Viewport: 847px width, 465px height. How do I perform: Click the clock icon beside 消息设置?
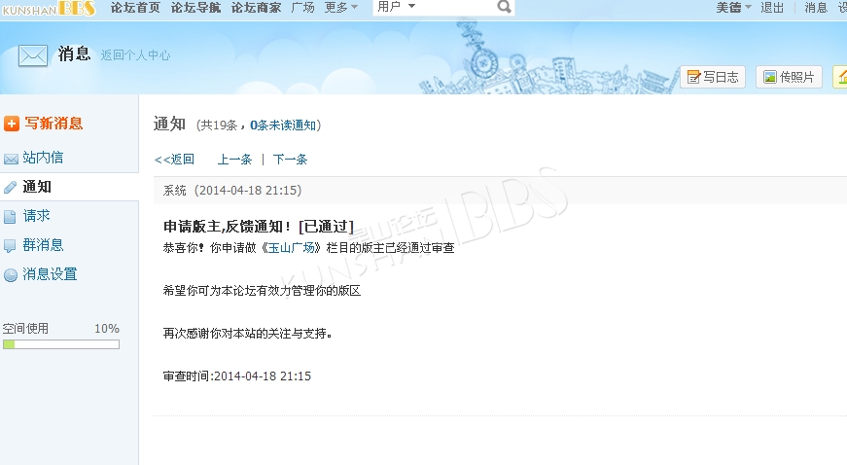pos(11,275)
